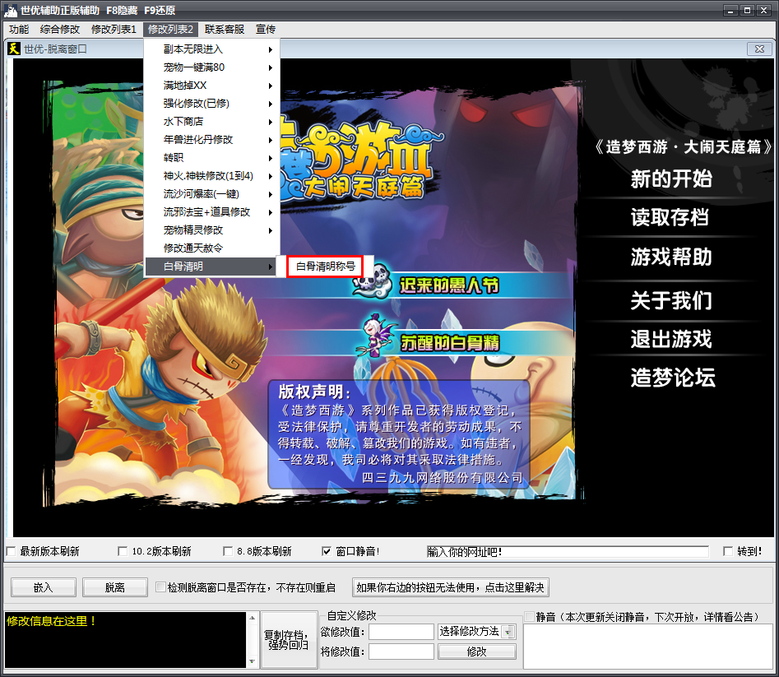
Task: Uncheck the 窗口静音 checkbox
Action: 327,551
